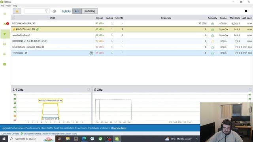
Task: Open the Windows Start menu
Action: [4, 138]
